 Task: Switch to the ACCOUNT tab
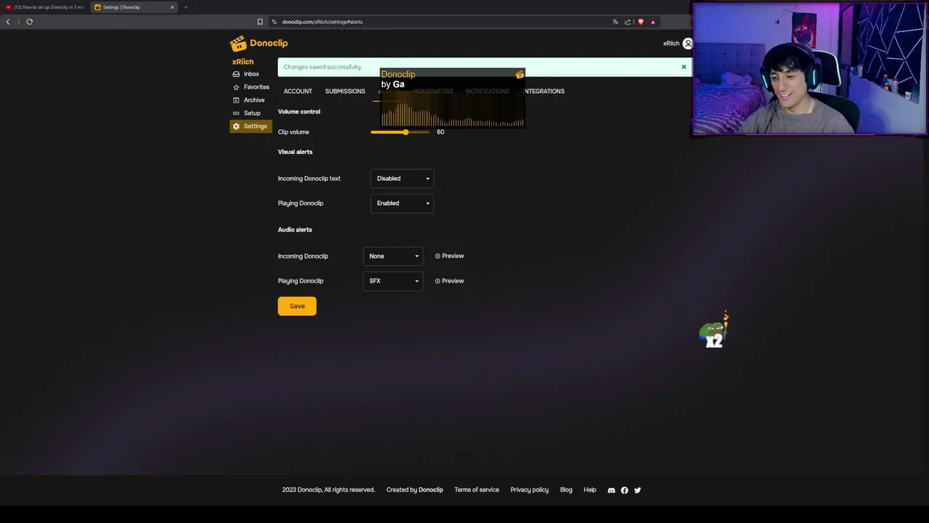pos(298,92)
